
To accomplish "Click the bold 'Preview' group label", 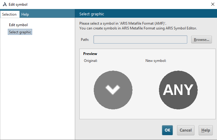I will (x=90, y=54).
